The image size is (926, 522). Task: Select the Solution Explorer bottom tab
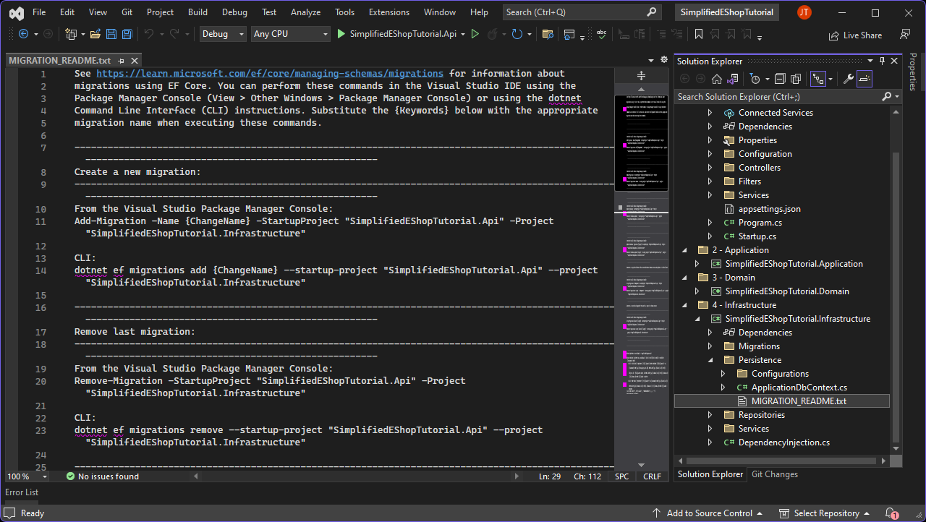[710, 474]
